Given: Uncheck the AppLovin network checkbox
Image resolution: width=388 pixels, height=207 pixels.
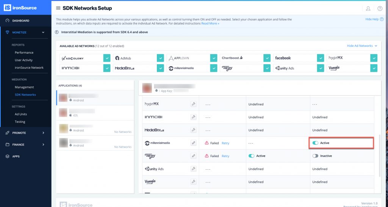Looking at the screenshot, I should [x=214, y=58].
